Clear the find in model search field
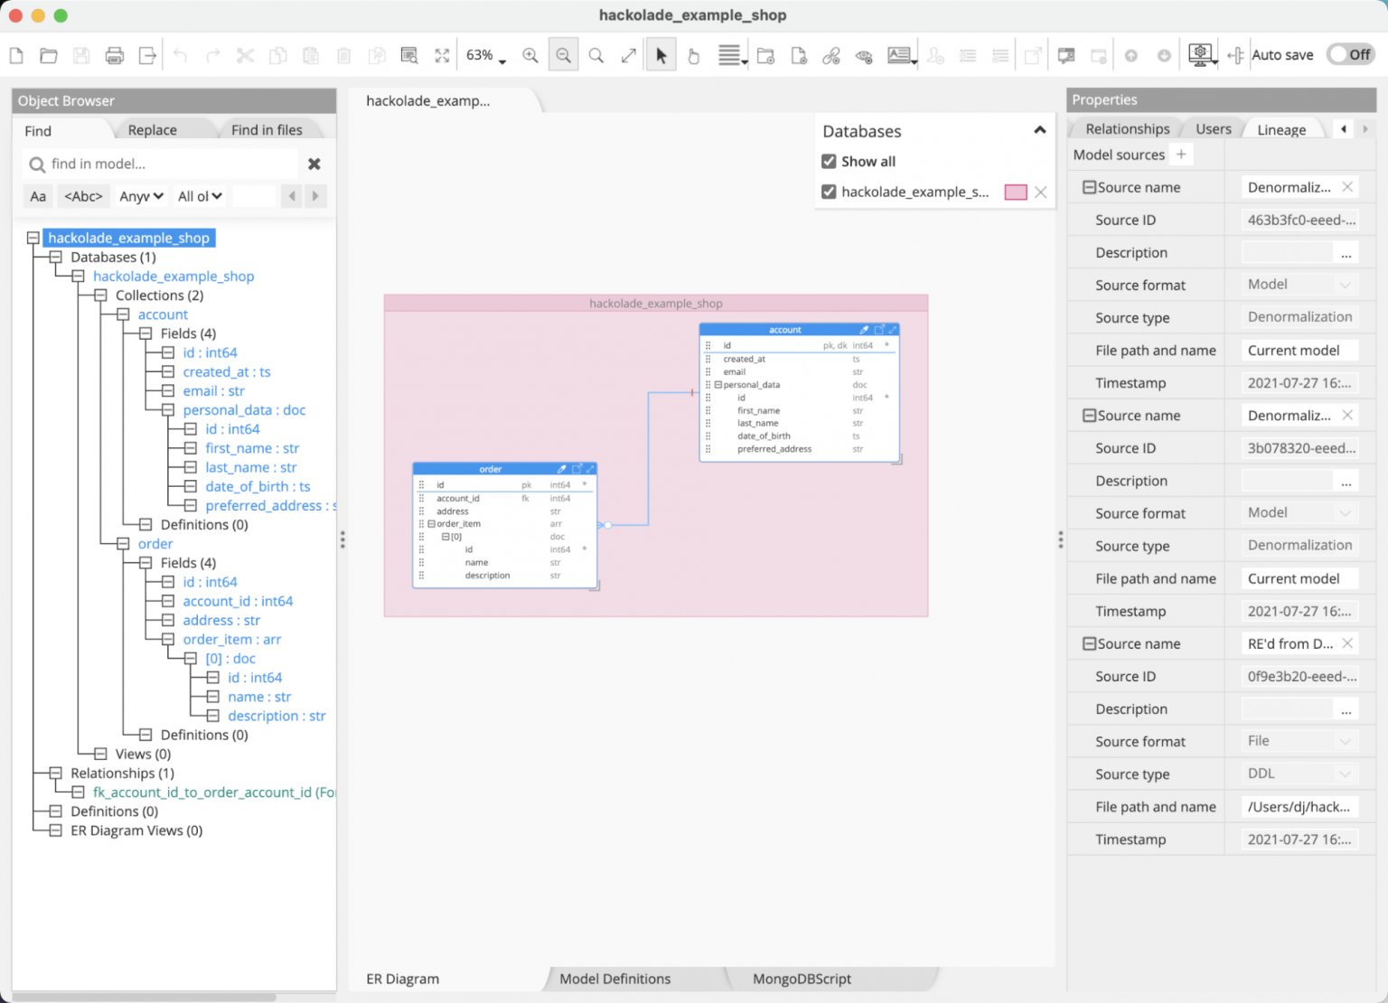The image size is (1388, 1003). [314, 164]
